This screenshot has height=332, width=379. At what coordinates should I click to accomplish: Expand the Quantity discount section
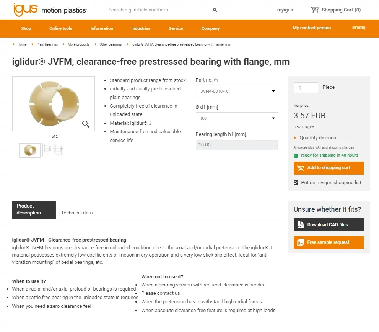coord(318,138)
